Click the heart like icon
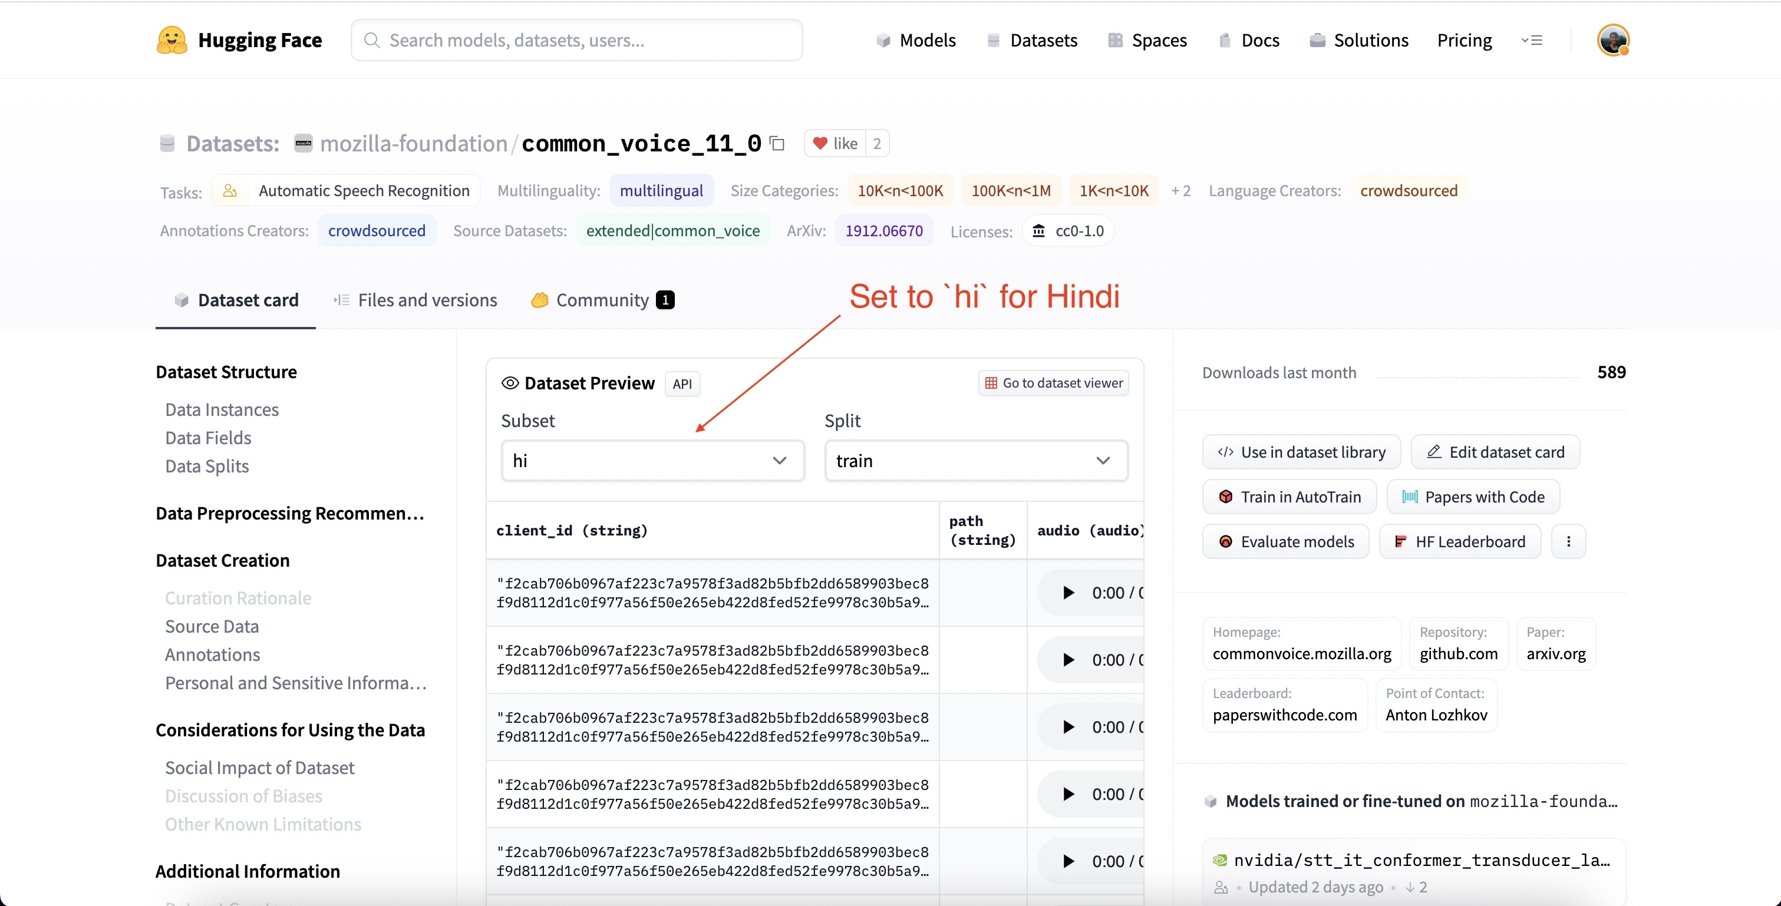 point(820,144)
